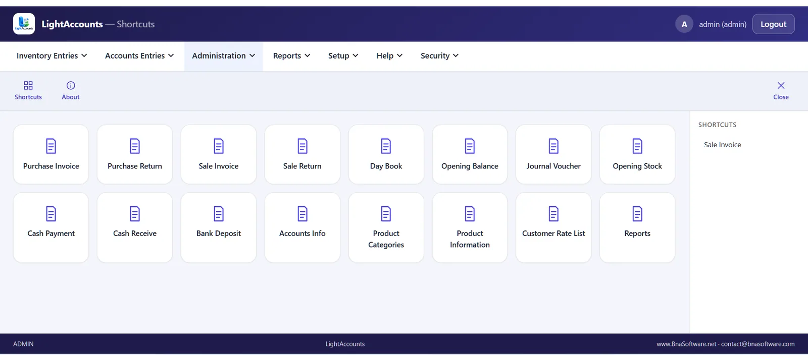Click the Purchase Invoice card label
The image size is (808, 355).
click(51, 166)
